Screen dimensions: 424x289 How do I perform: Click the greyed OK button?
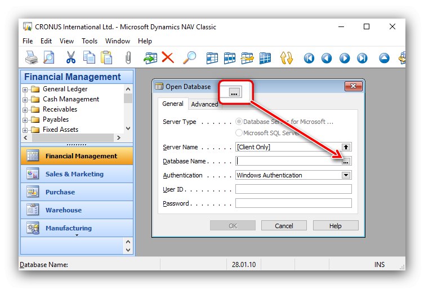coord(233,226)
